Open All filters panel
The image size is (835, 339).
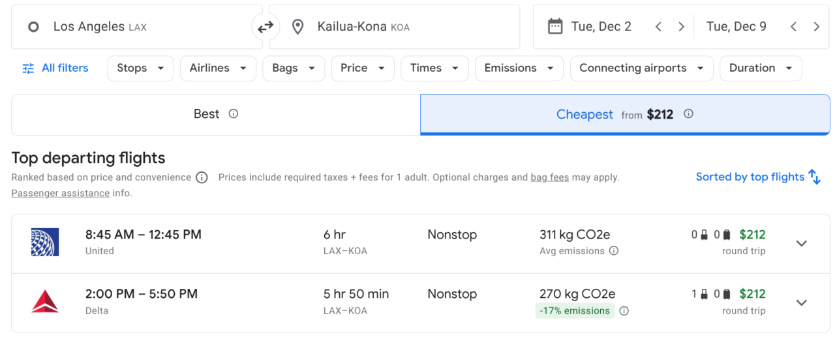[x=55, y=68]
